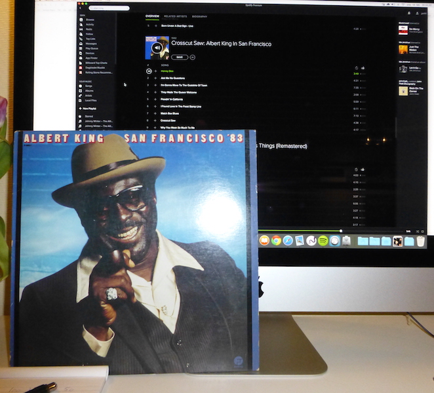Open Browse in the Spotify sidebar

[90, 20]
